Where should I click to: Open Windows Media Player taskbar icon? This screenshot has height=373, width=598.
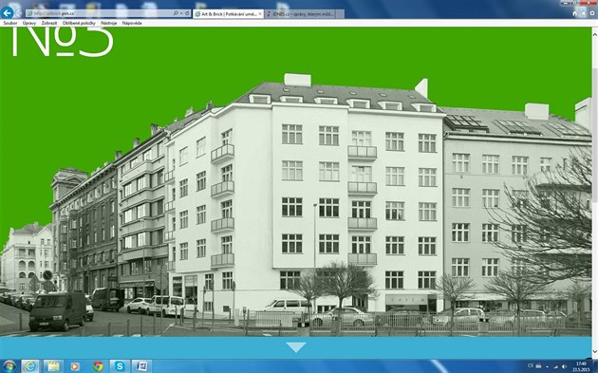coord(75,366)
